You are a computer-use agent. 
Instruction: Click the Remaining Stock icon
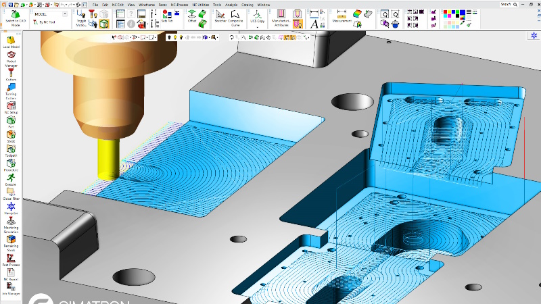[x=11, y=239]
